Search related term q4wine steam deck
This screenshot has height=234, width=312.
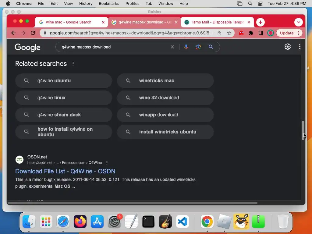coord(64,115)
